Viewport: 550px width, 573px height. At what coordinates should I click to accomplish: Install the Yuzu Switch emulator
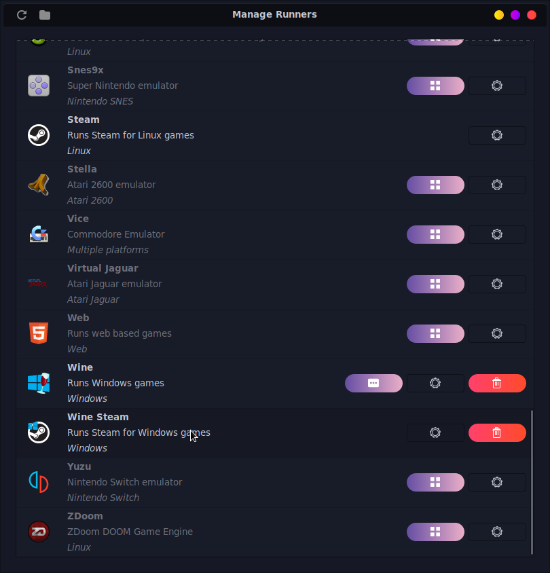(x=435, y=482)
